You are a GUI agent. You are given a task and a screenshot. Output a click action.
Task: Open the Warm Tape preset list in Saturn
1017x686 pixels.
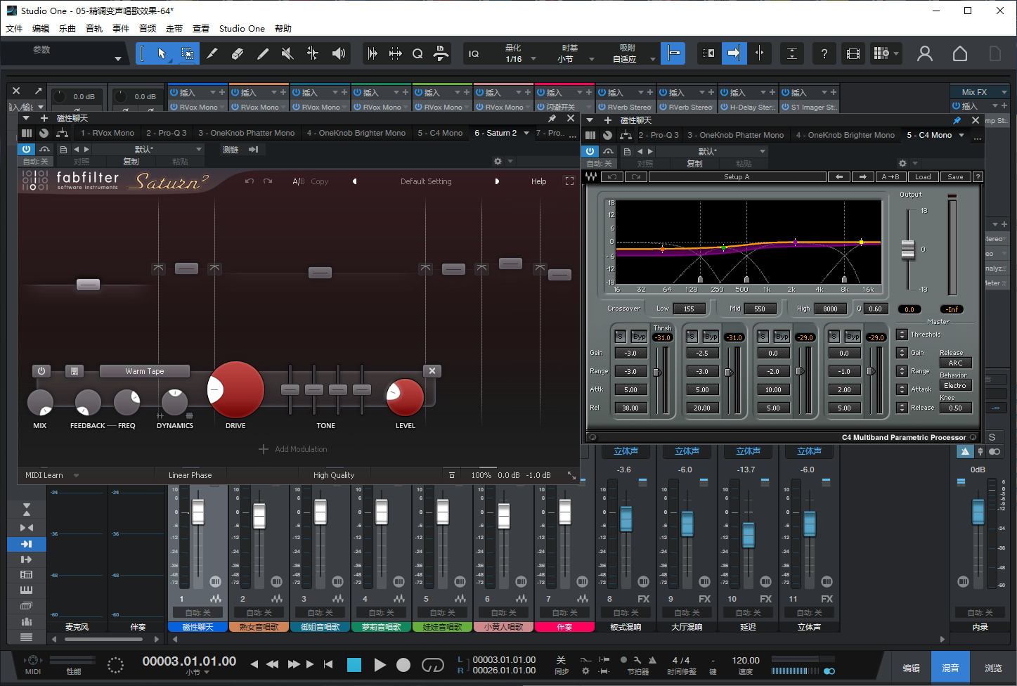(144, 371)
